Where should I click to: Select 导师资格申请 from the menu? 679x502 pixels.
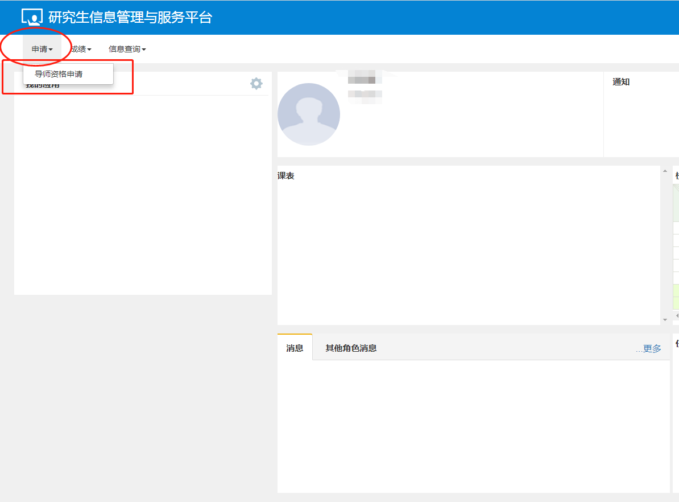pos(59,74)
